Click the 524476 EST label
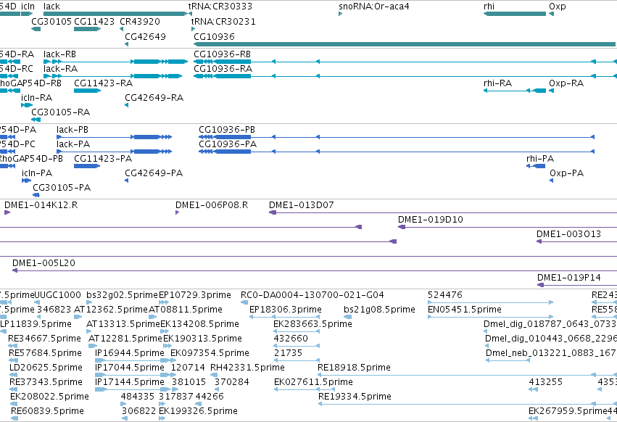This screenshot has width=617, height=422. click(x=445, y=295)
